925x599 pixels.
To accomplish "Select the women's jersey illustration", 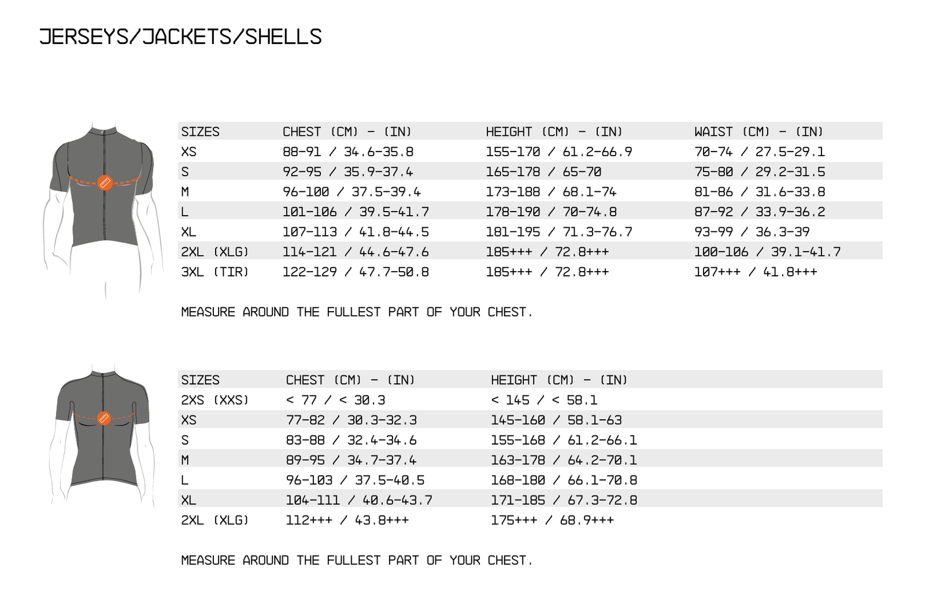I will pyautogui.click(x=103, y=436).
